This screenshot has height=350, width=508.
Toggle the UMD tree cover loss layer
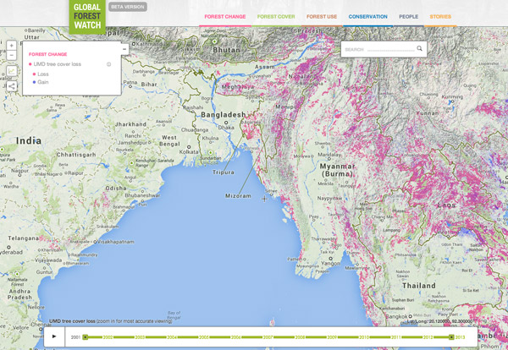(30, 64)
